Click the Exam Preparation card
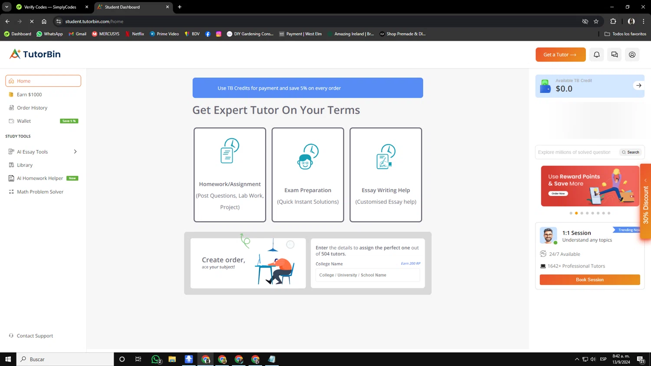 point(308,175)
